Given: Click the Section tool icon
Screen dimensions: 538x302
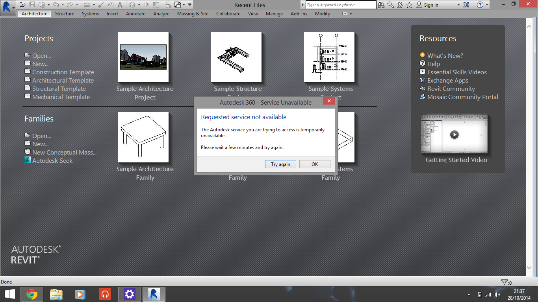Looking at the screenshot, I should pyautogui.click(x=146, y=5).
